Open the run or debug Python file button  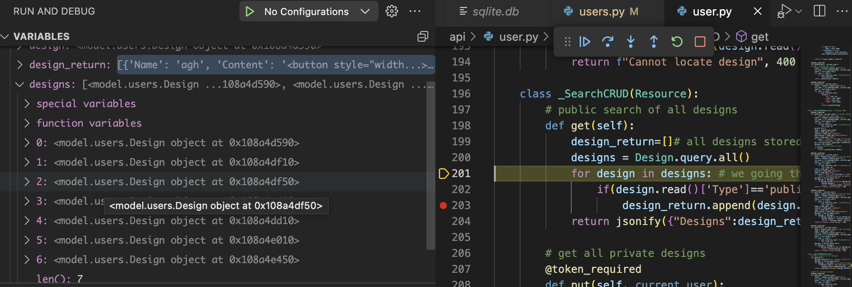pyautogui.click(x=784, y=11)
